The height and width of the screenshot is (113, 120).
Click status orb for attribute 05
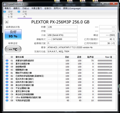tap(7, 64)
